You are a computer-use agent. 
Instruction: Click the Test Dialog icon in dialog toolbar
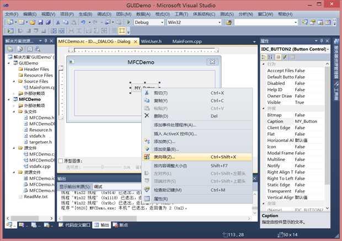pos(10,31)
